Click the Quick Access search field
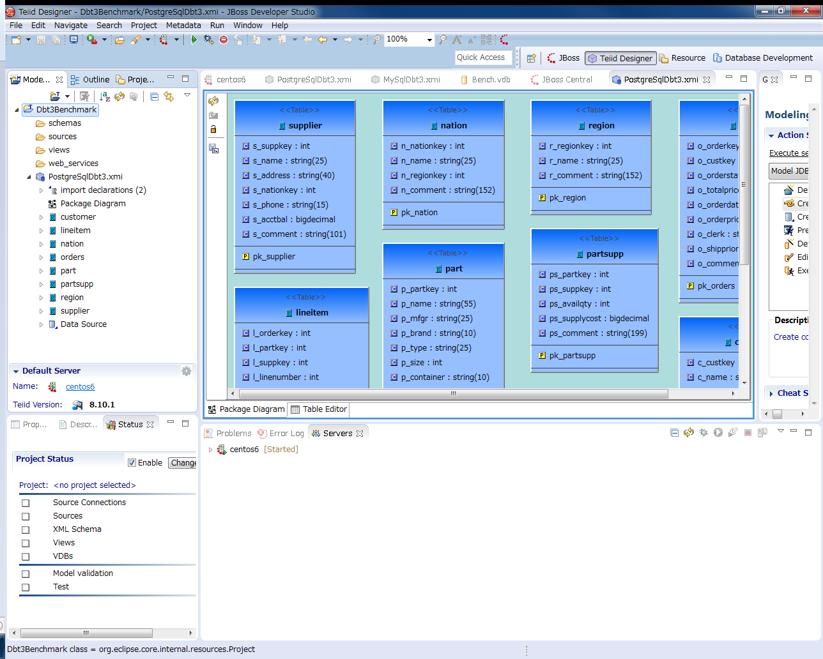Image resolution: width=823 pixels, height=659 pixels. [484, 57]
